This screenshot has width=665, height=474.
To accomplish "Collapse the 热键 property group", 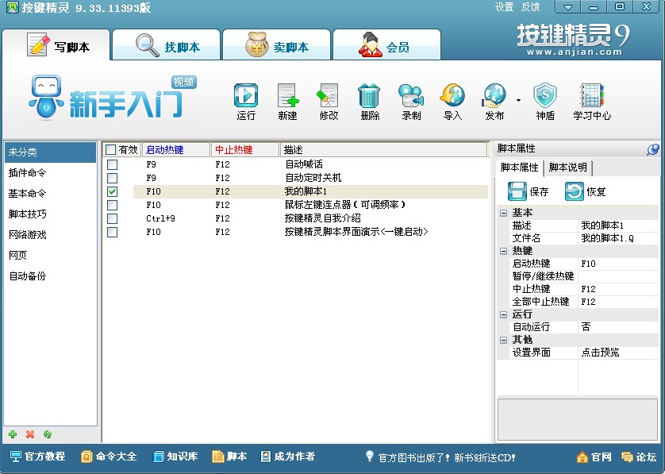I will [503, 251].
